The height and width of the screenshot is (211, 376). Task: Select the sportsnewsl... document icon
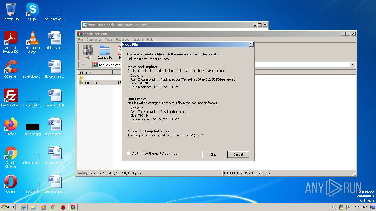(55, 155)
